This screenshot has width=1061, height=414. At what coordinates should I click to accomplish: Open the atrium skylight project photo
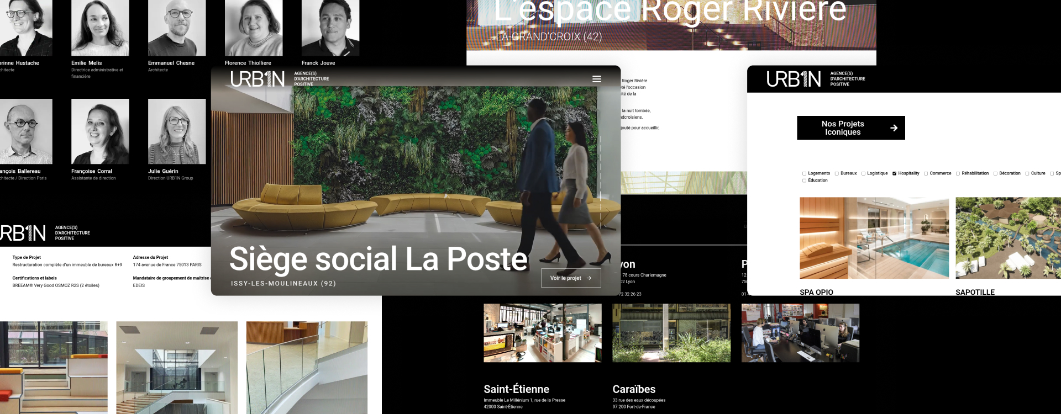177,368
